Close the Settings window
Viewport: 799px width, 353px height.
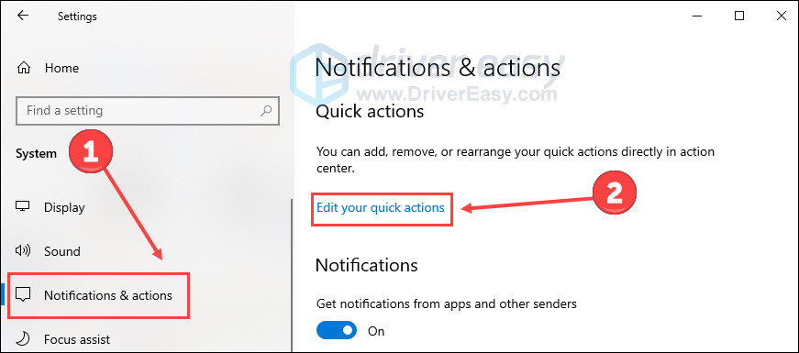782,16
